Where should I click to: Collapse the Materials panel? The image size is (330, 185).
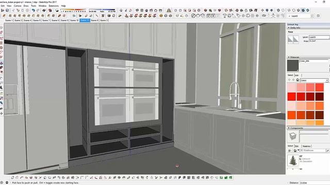coord(289,57)
